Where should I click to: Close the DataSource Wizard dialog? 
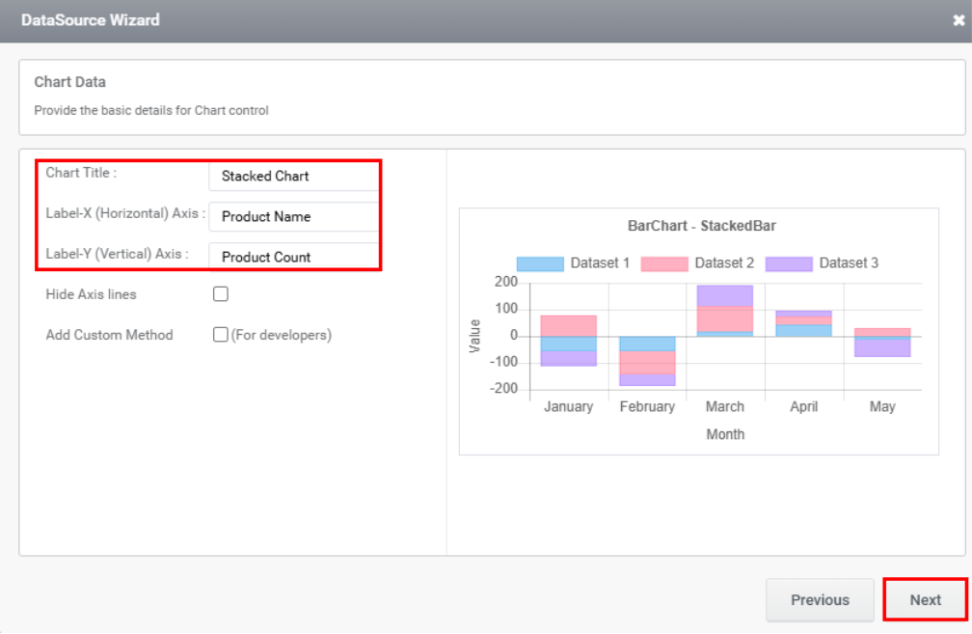tap(958, 20)
